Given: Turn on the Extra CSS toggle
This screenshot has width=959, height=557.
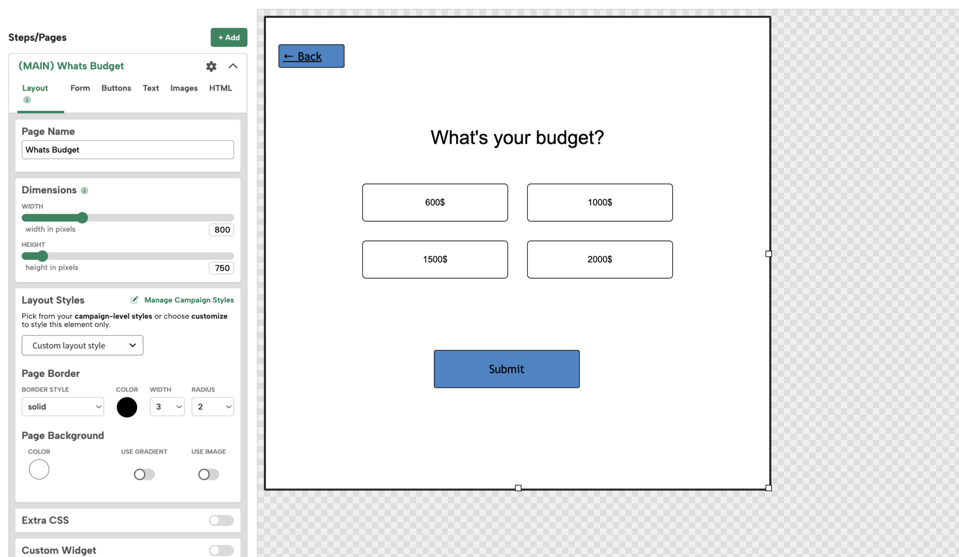Looking at the screenshot, I should tap(221, 520).
